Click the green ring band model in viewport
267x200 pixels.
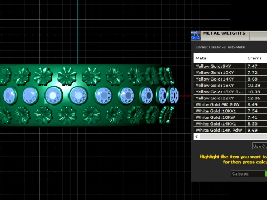click(89, 96)
